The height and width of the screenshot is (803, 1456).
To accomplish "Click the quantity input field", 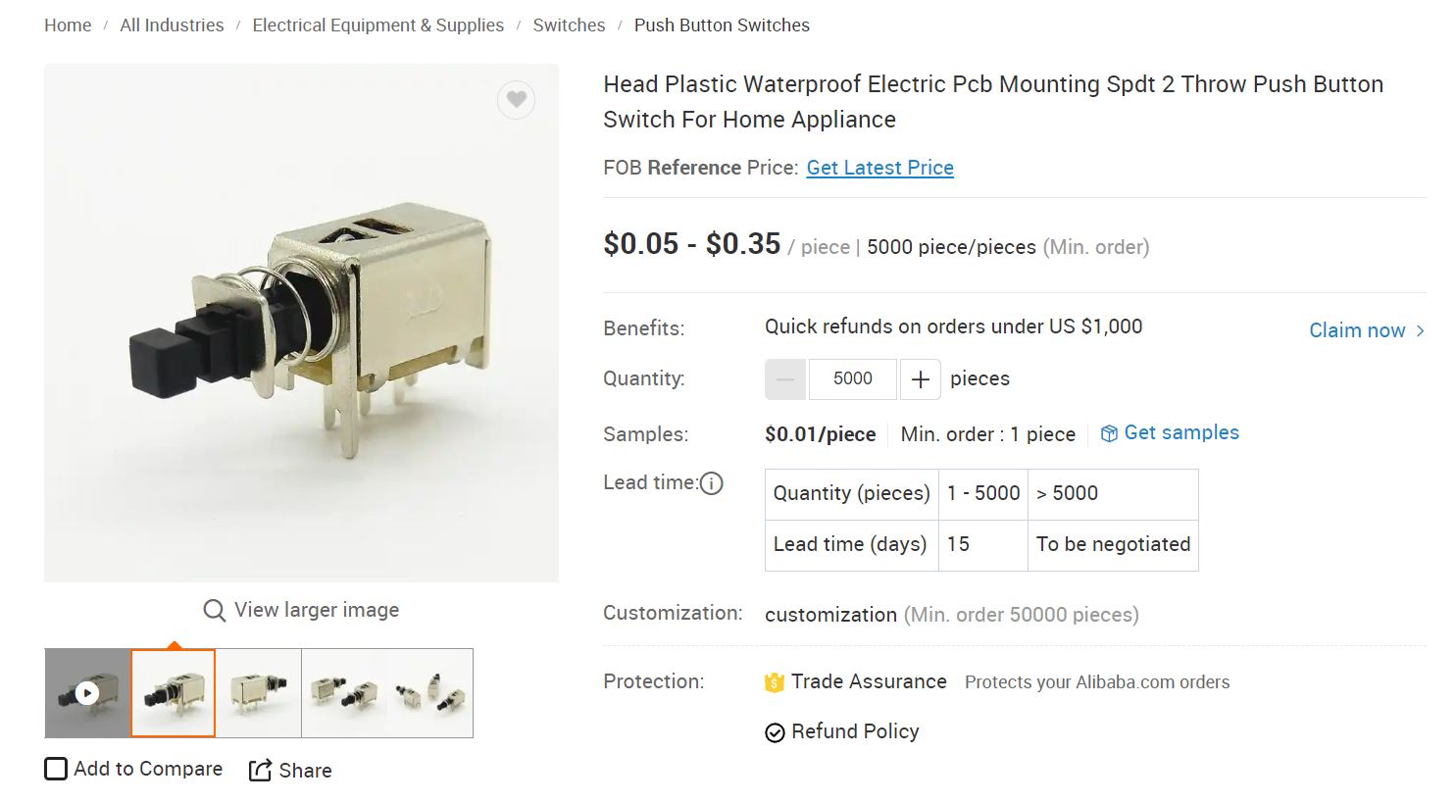I will click(x=852, y=379).
